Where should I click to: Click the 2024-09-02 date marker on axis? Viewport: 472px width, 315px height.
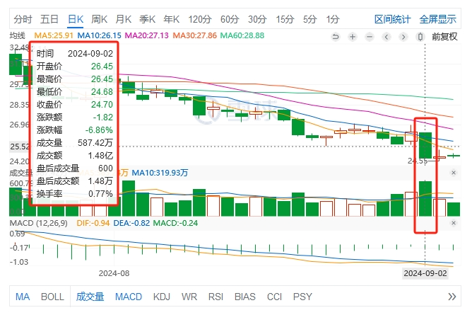pos(425,273)
